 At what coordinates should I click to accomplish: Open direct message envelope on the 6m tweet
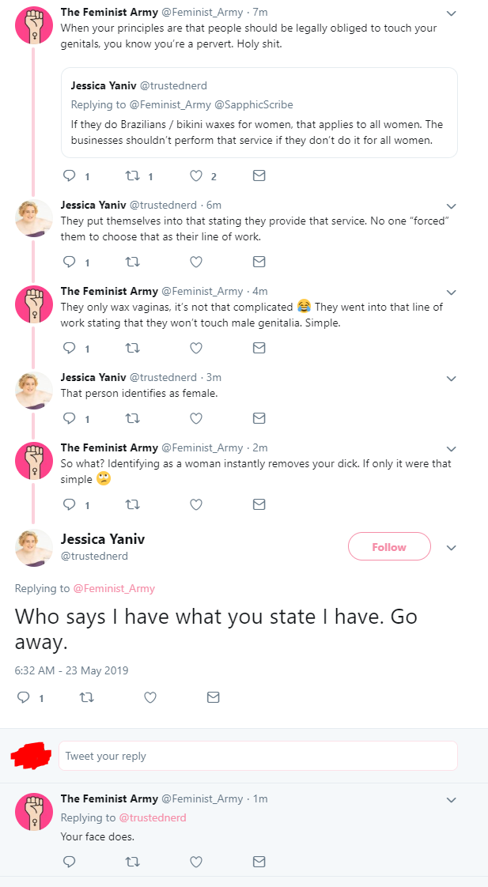[x=259, y=262]
